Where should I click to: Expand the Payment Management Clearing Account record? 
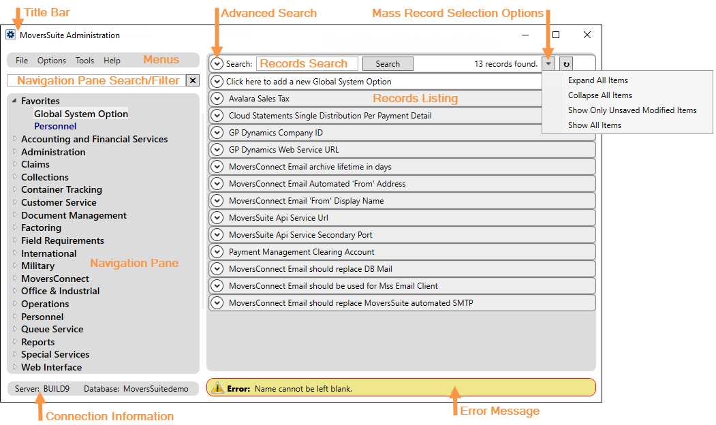pos(217,252)
